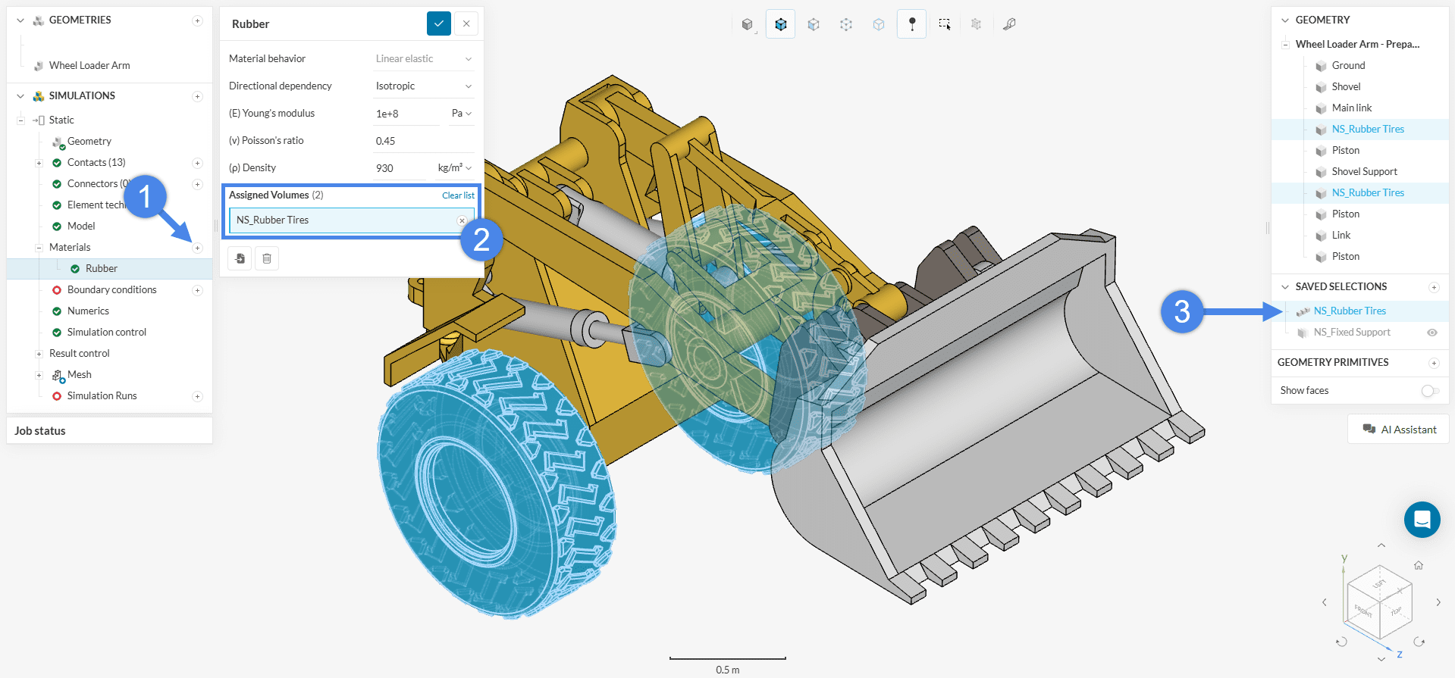Select Boundary conditions in simulation tree
The width and height of the screenshot is (1455, 678).
[111, 290]
